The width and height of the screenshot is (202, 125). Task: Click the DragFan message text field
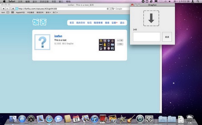click(146, 37)
